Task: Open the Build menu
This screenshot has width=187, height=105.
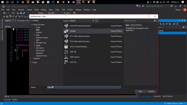Action: (37, 10)
